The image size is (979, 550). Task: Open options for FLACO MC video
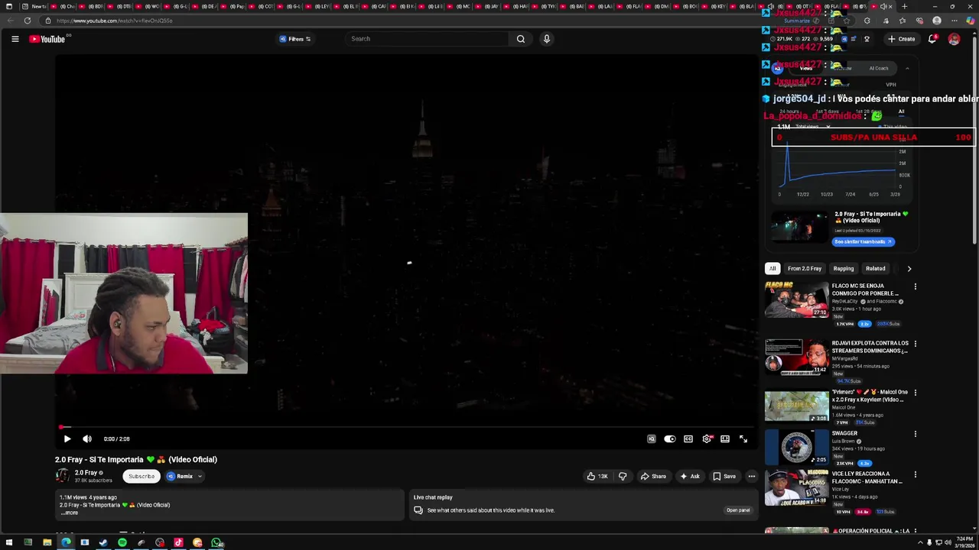coord(915,287)
